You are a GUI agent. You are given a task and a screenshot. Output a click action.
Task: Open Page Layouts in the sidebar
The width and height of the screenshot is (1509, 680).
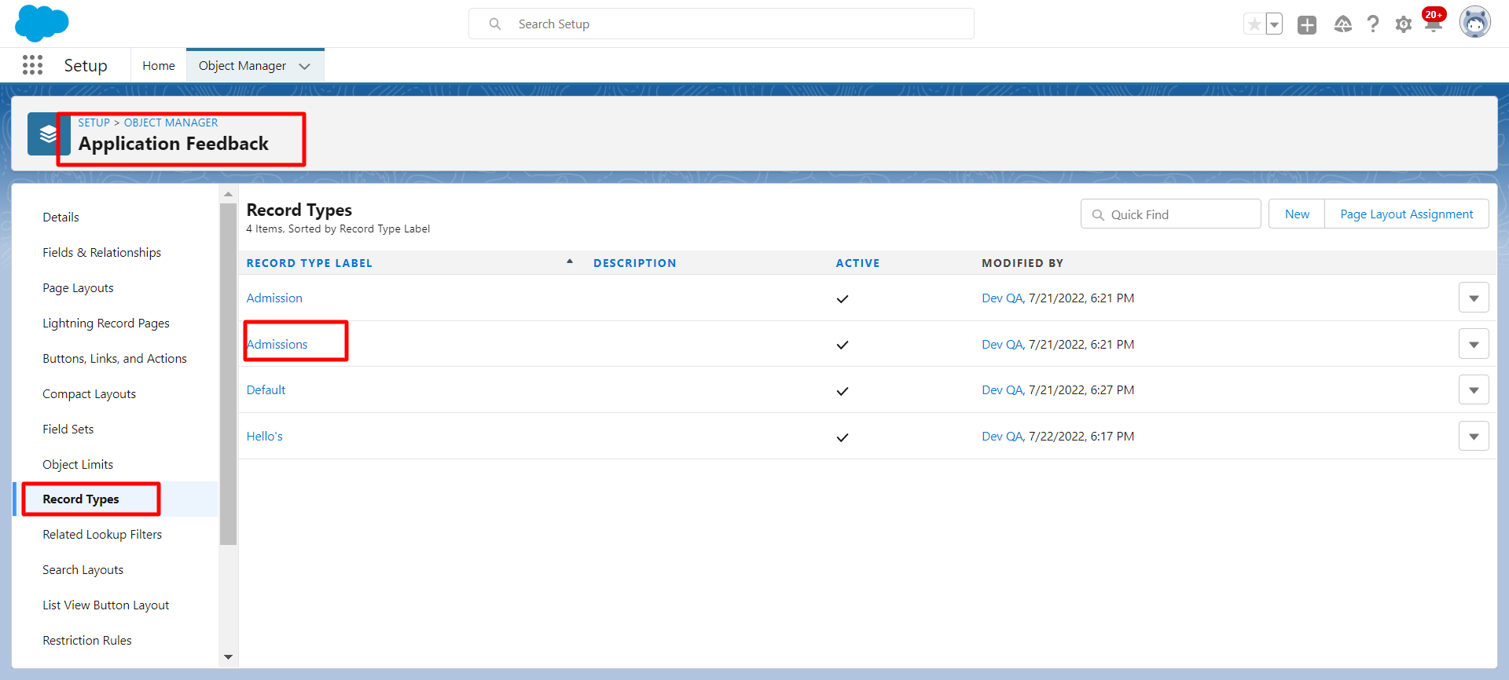point(78,288)
